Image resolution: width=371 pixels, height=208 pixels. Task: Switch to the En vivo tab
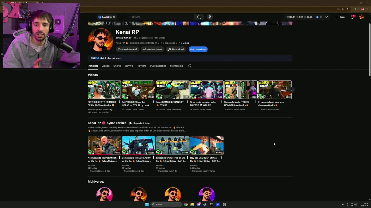(x=129, y=66)
